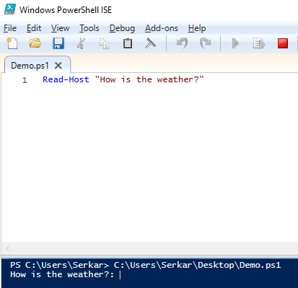Screen dimensions: 298x288
Task: Clear the console pane with squeegee icon
Action: pyautogui.click(x=150, y=43)
